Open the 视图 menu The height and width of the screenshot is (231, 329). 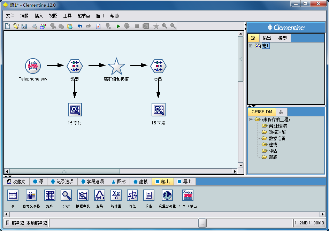(53, 16)
